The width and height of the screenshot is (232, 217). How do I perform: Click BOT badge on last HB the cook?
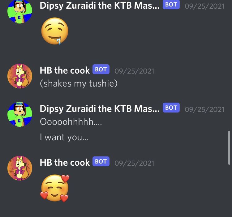coord(101,161)
